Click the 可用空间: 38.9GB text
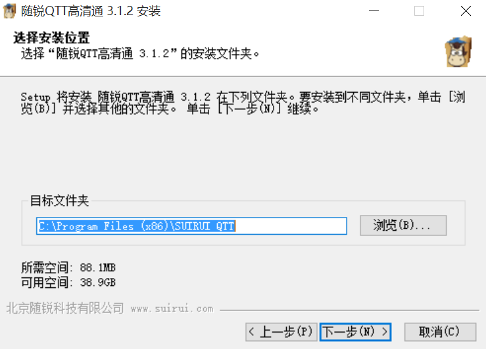 [x=68, y=283]
